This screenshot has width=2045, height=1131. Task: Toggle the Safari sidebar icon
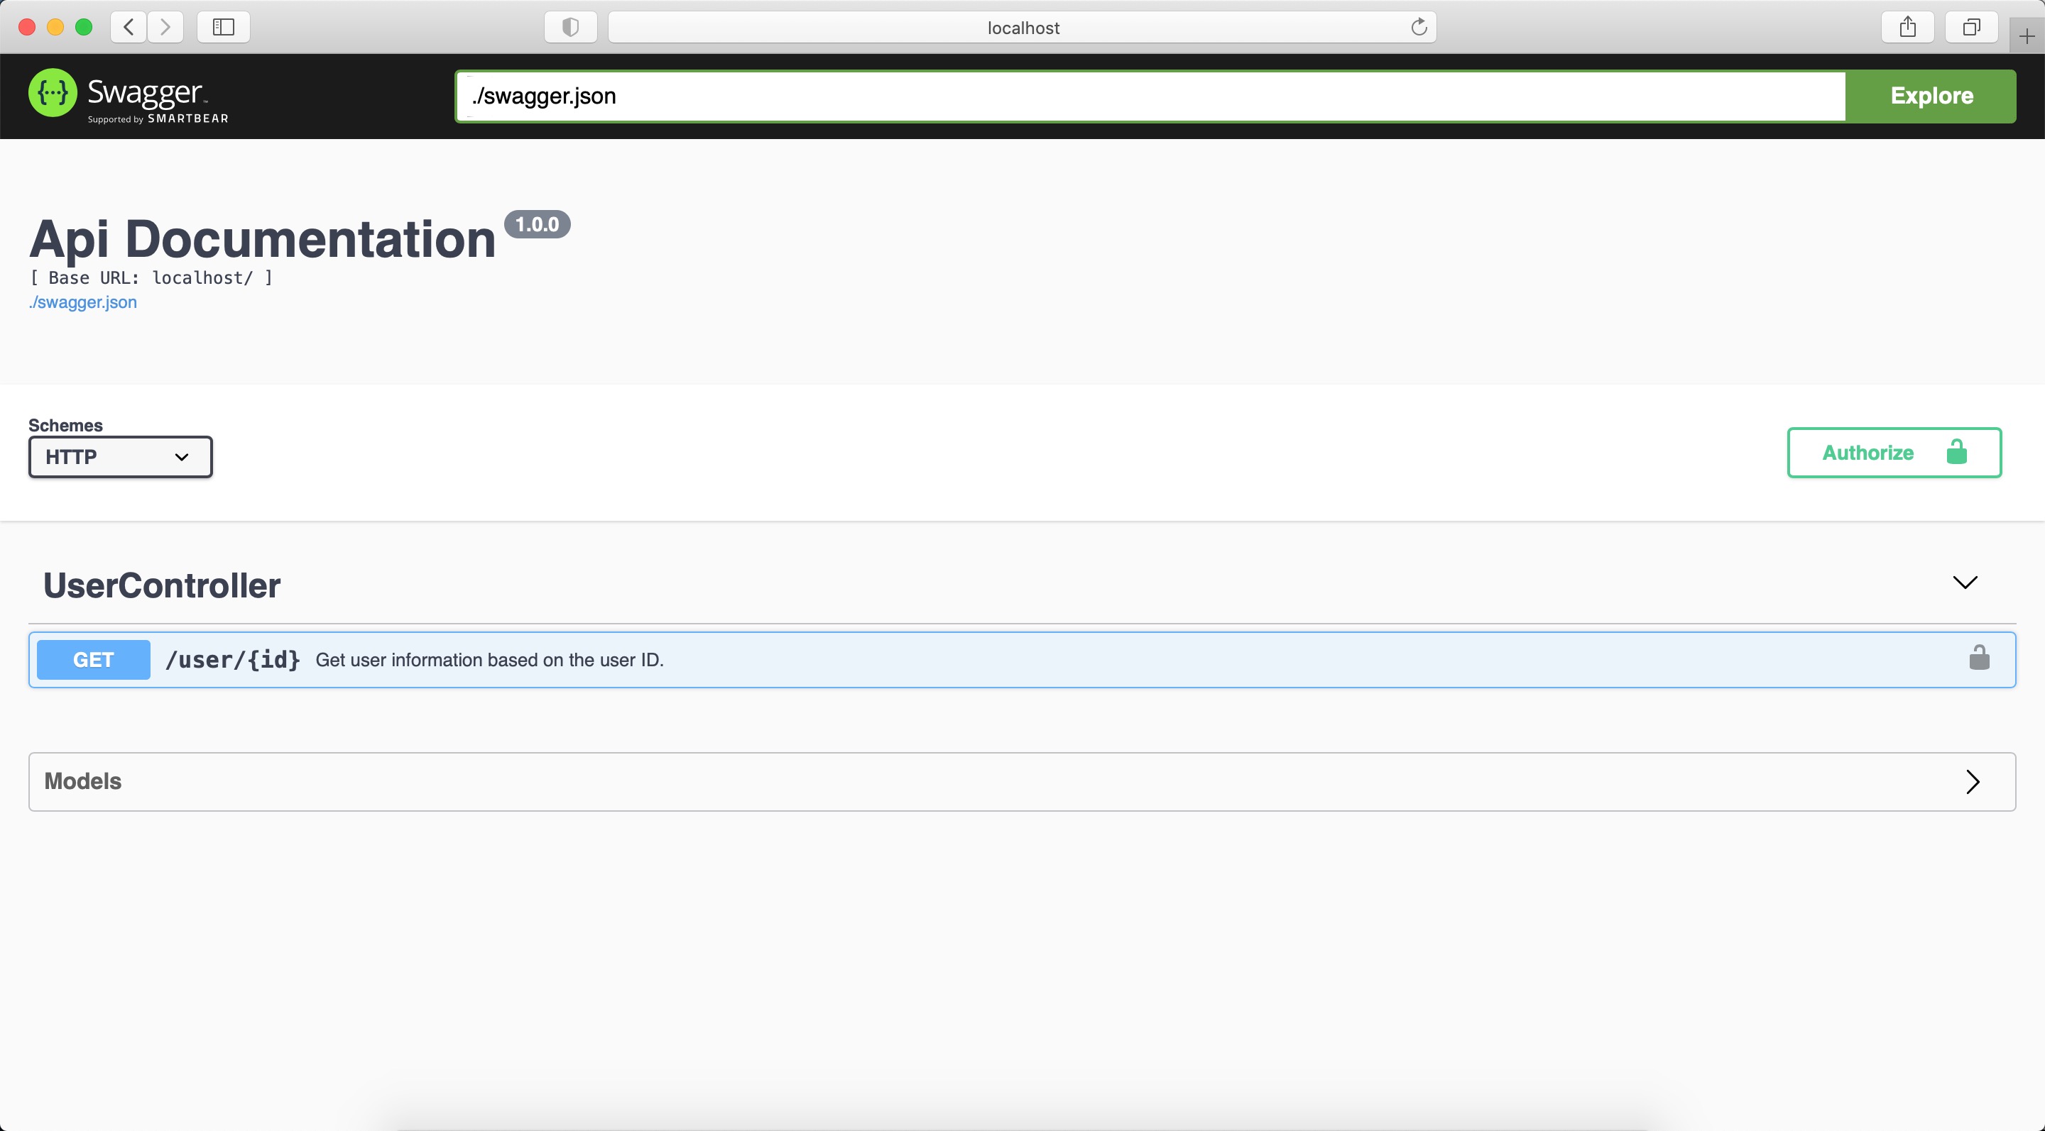[223, 27]
